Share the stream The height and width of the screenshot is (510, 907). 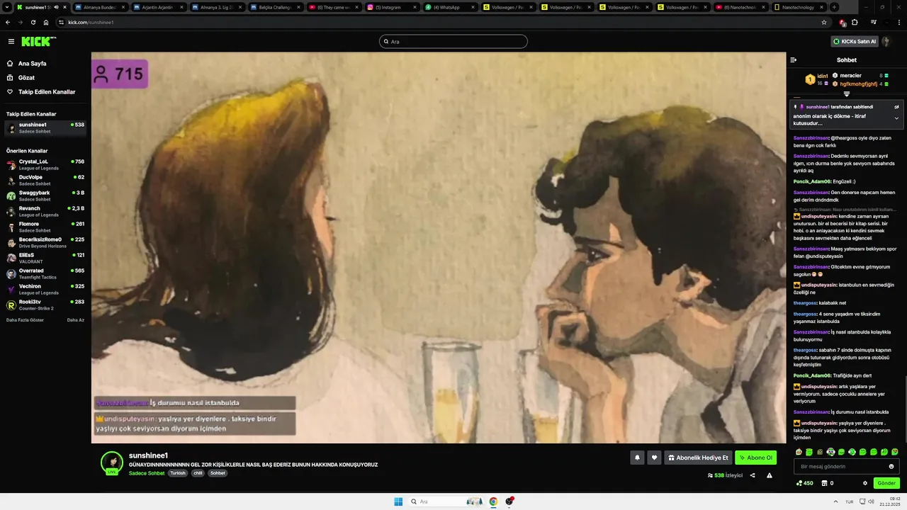tap(753, 475)
